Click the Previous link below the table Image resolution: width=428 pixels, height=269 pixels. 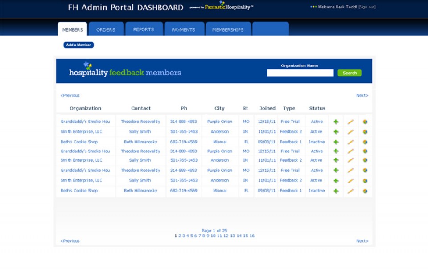tap(70, 241)
